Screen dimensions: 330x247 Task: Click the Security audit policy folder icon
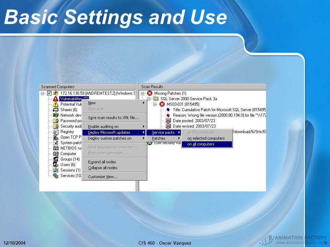point(56,126)
